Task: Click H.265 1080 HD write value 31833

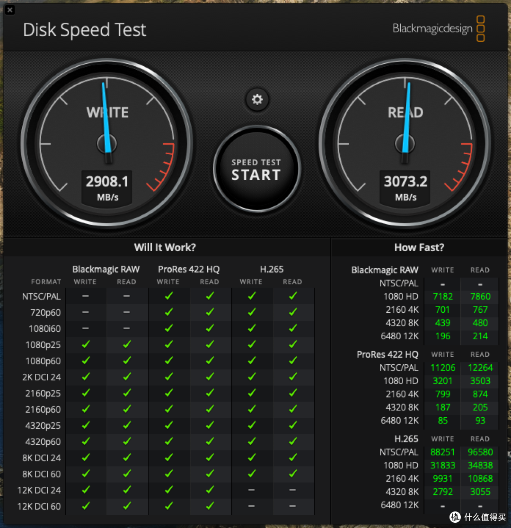Action: coord(442,466)
